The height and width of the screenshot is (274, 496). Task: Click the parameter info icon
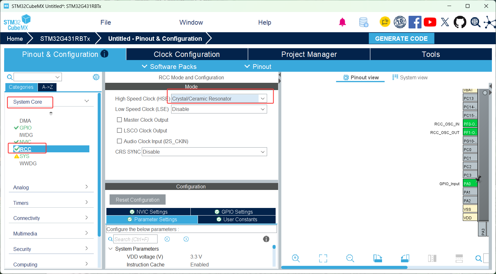[266, 239]
